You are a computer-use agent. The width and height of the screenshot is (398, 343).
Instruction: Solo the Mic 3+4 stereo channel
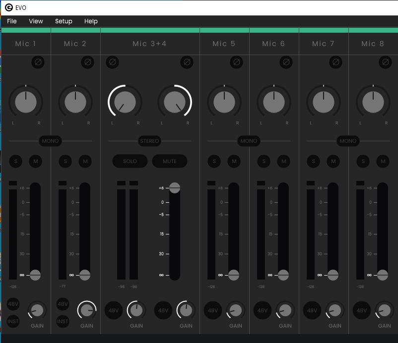tap(130, 161)
